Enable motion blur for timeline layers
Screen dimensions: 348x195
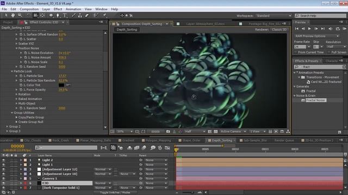tap(144, 148)
